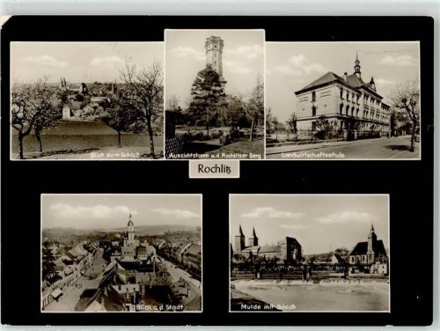Click the caption "Blick a. d. Stadt"

(159, 307)
